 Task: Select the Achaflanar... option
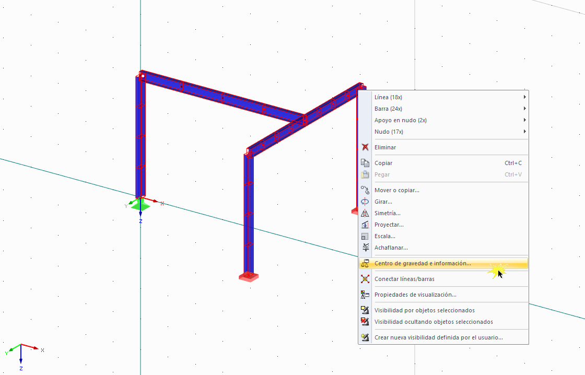[443, 248]
